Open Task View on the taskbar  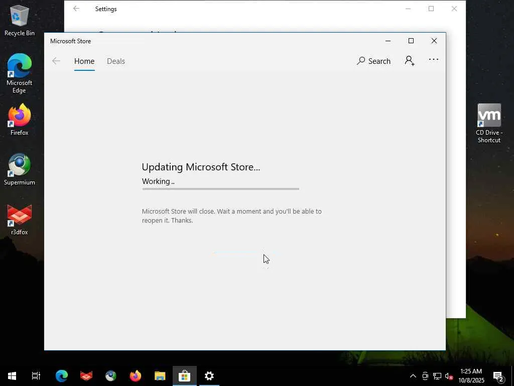(x=36, y=376)
